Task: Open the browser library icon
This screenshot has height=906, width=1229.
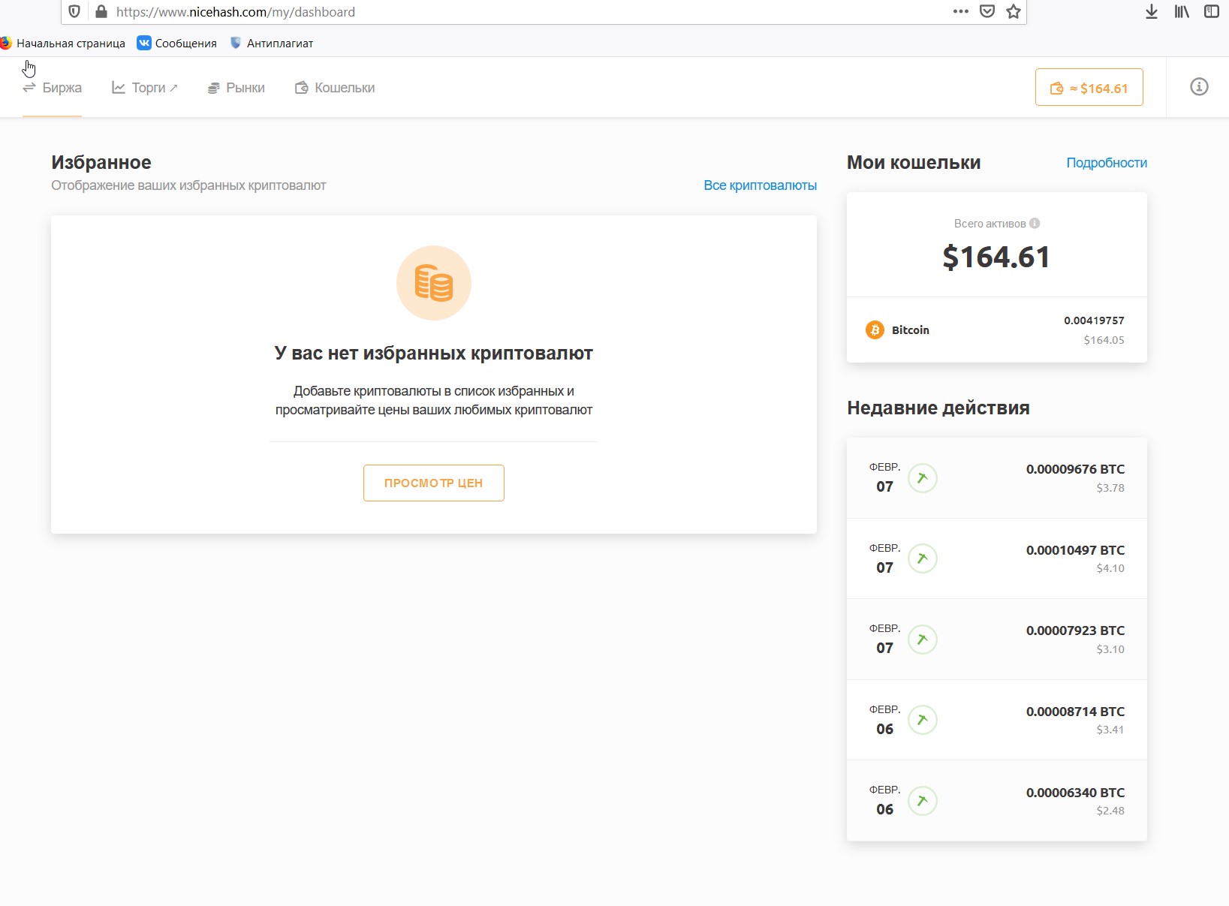Action: [1182, 12]
